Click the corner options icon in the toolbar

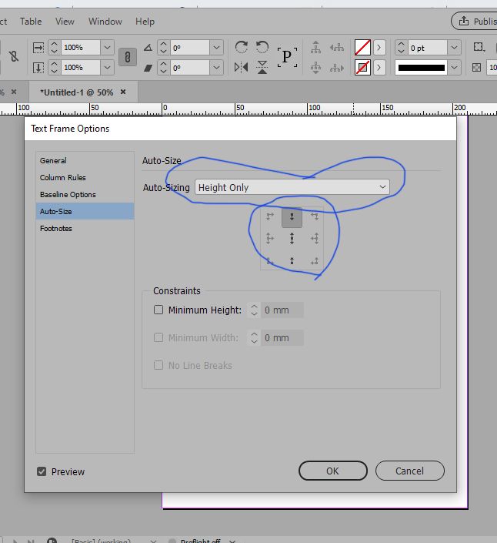[479, 47]
